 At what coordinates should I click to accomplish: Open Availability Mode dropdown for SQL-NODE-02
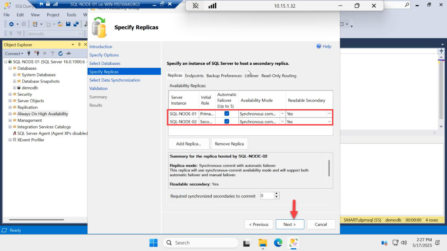click(x=282, y=121)
